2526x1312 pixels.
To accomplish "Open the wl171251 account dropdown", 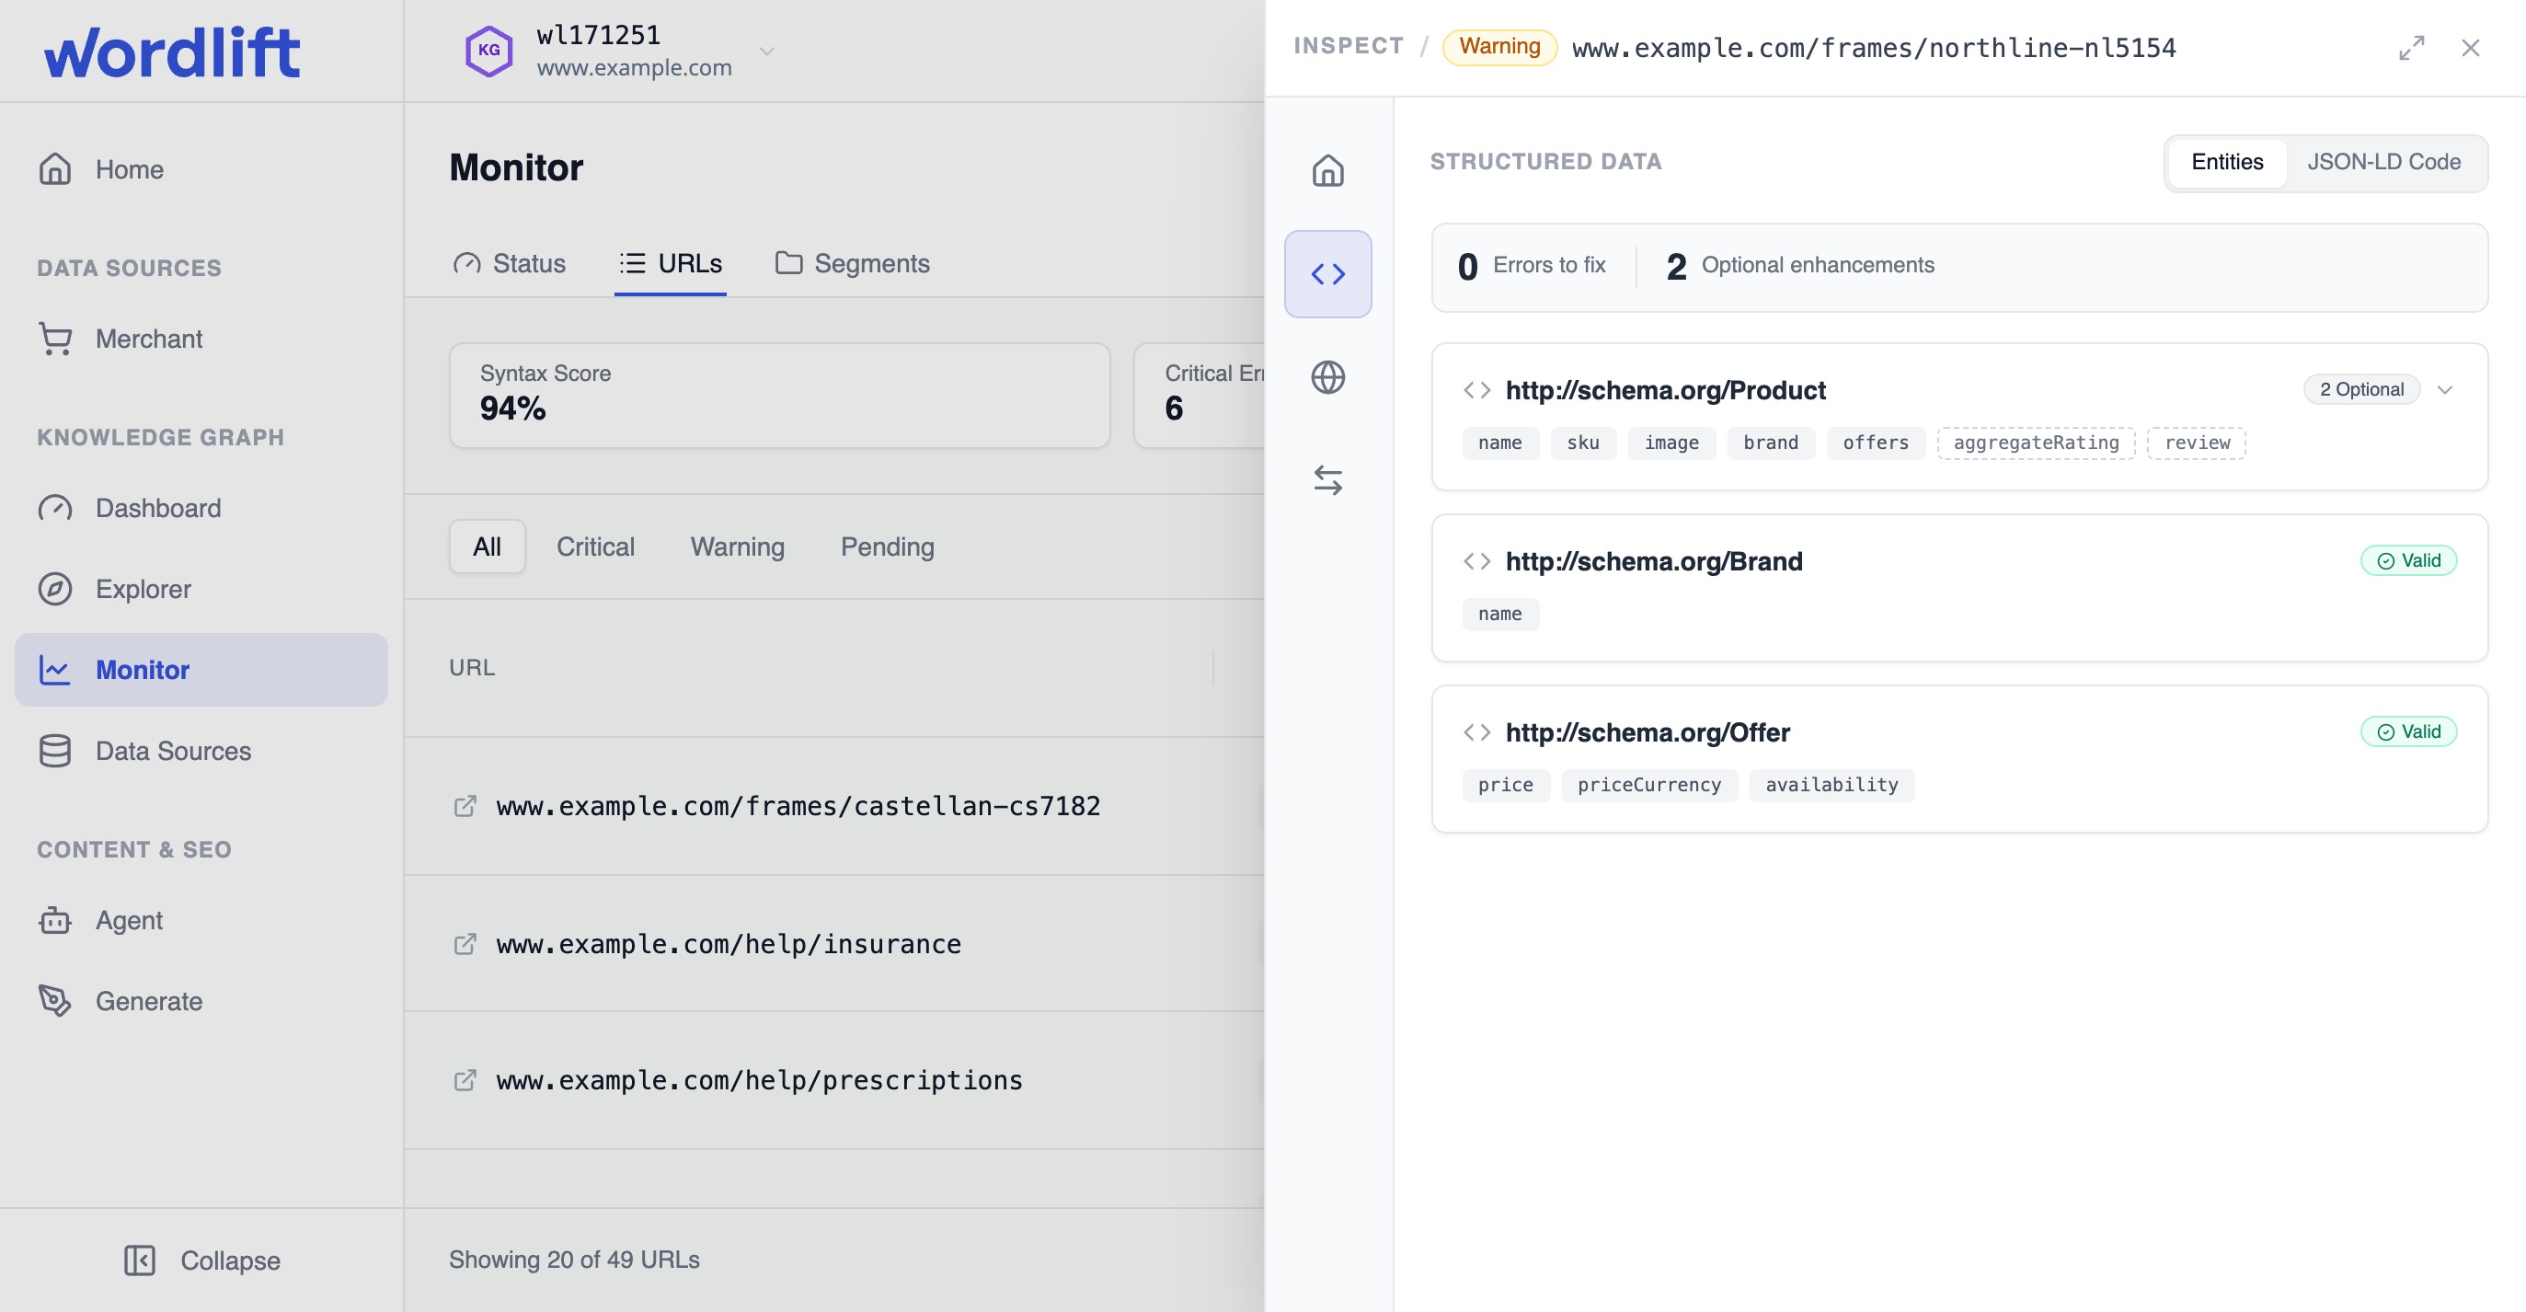I will [x=767, y=51].
